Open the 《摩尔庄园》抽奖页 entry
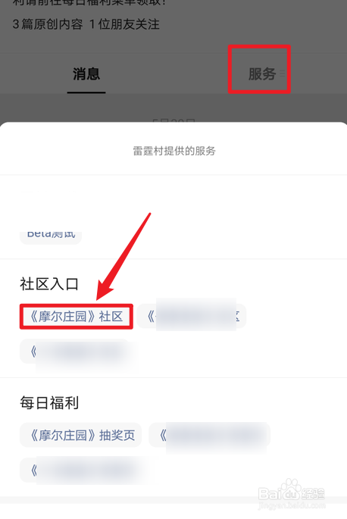This screenshot has width=347, height=519. [x=81, y=435]
